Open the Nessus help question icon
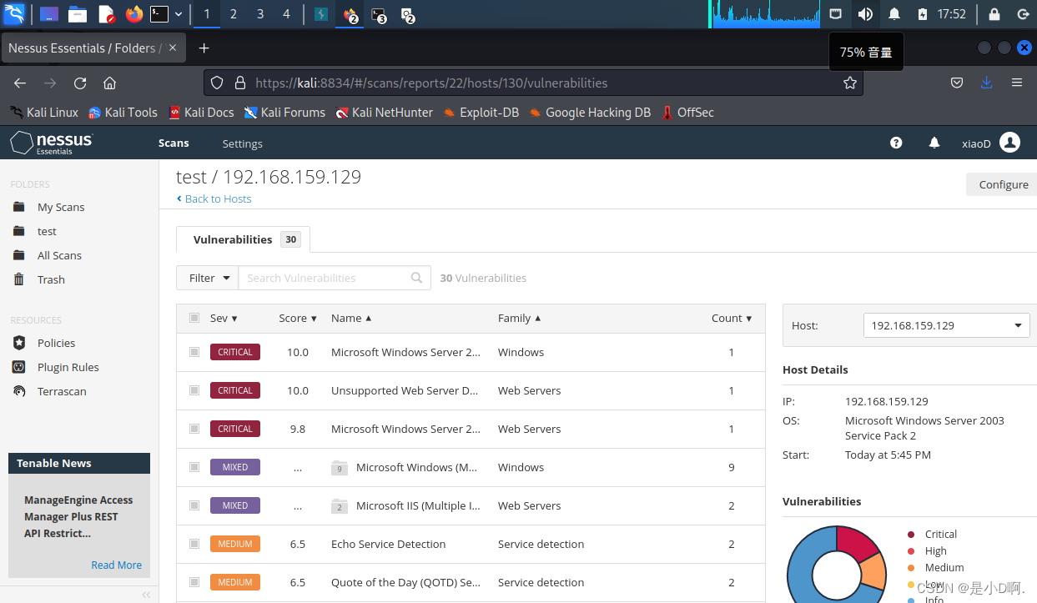Viewport: 1037px width, 603px height. [896, 143]
